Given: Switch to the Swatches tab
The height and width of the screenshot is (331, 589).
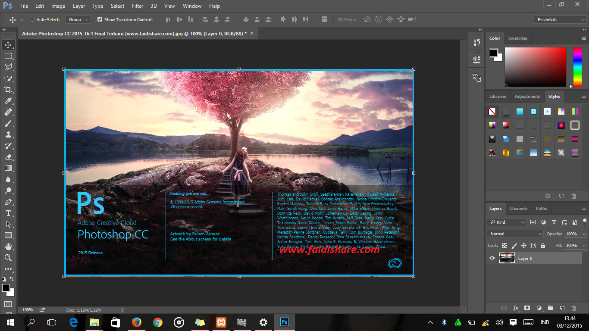Looking at the screenshot, I should 517,38.
